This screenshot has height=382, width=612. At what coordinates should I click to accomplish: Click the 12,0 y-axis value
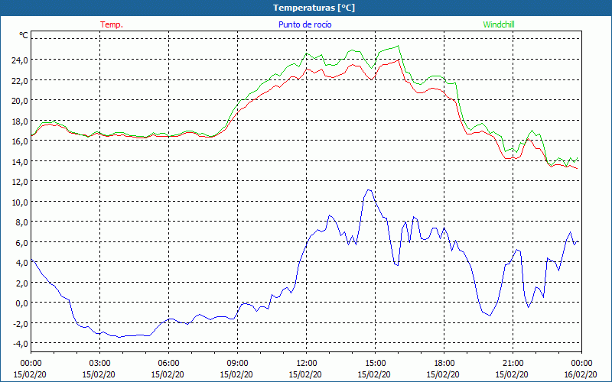pyautogui.click(x=20, y=182)
